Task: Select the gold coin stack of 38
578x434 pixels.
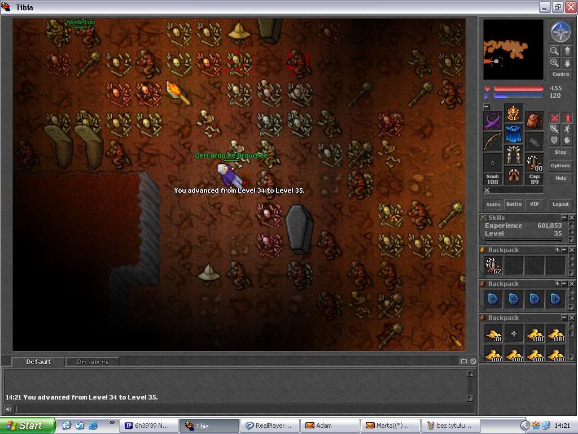Action: [493, 335]
